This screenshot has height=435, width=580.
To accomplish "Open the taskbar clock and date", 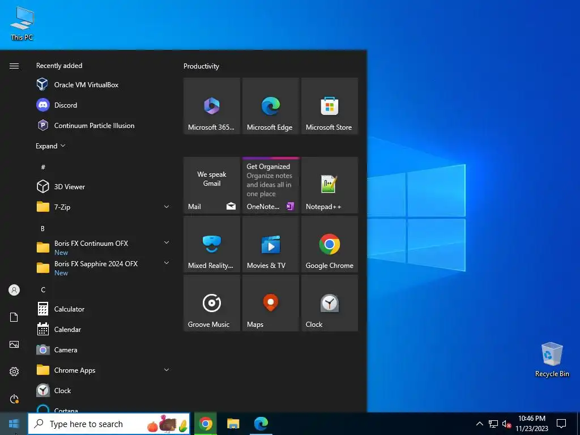I will click(x=532, y=424).
